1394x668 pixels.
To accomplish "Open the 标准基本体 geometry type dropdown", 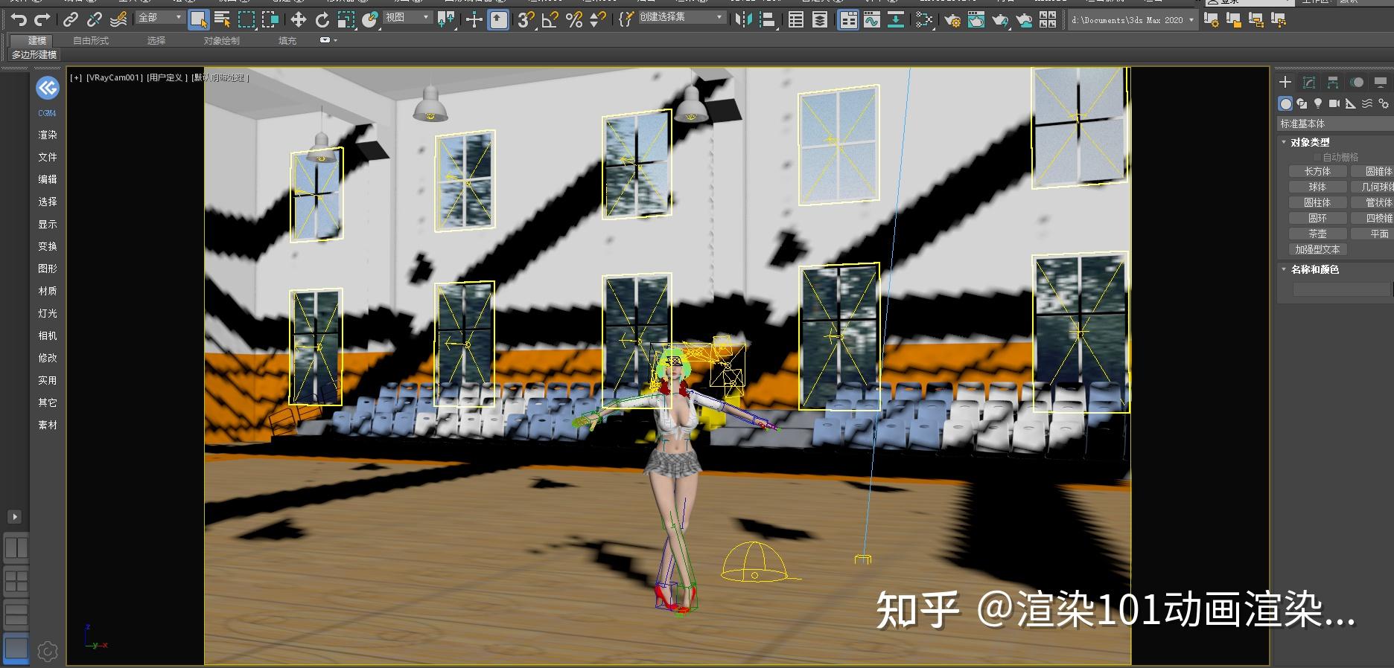I will pyautogui.click(x=1335, y=123).
